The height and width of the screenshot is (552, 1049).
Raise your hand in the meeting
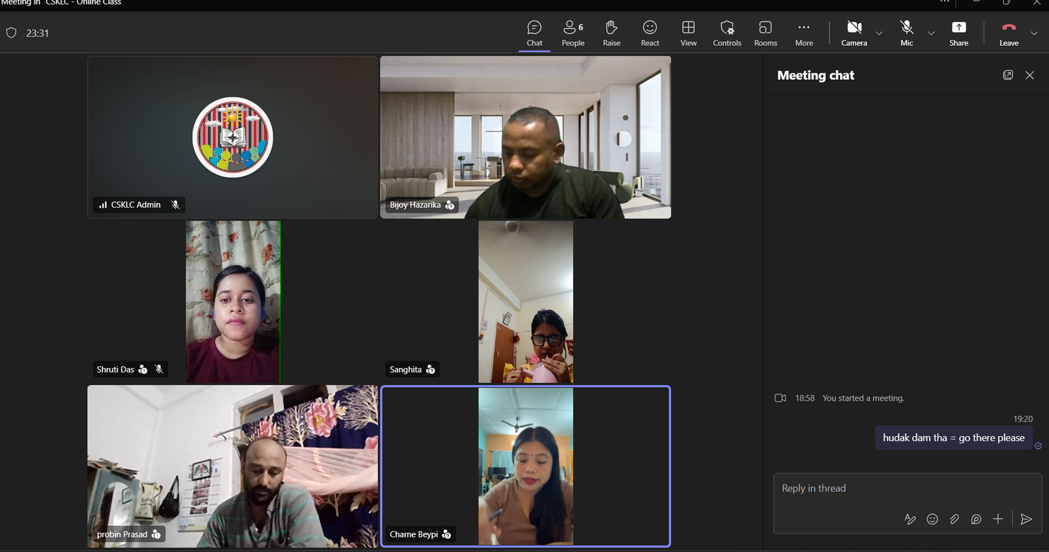click(x=612, y=33)
